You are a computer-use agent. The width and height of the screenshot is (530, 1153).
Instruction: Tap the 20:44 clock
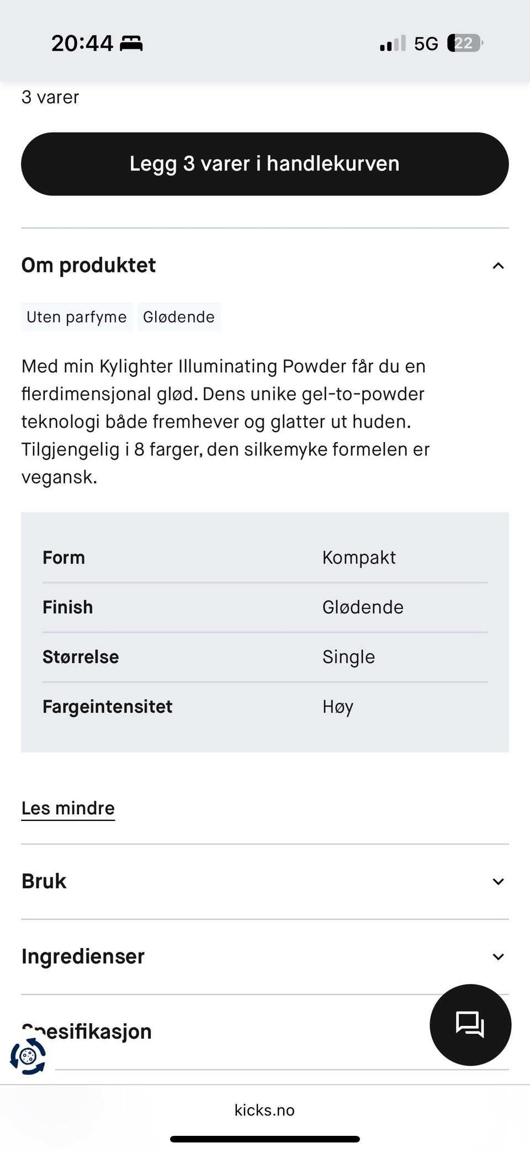(82, 43)
